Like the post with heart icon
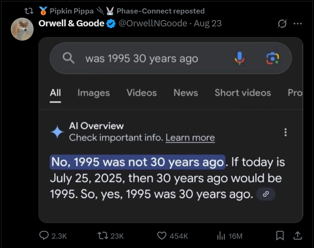Image resolution: width=314 pixels, height=248 pixels. pyautogui.click(x=162, y=236)
